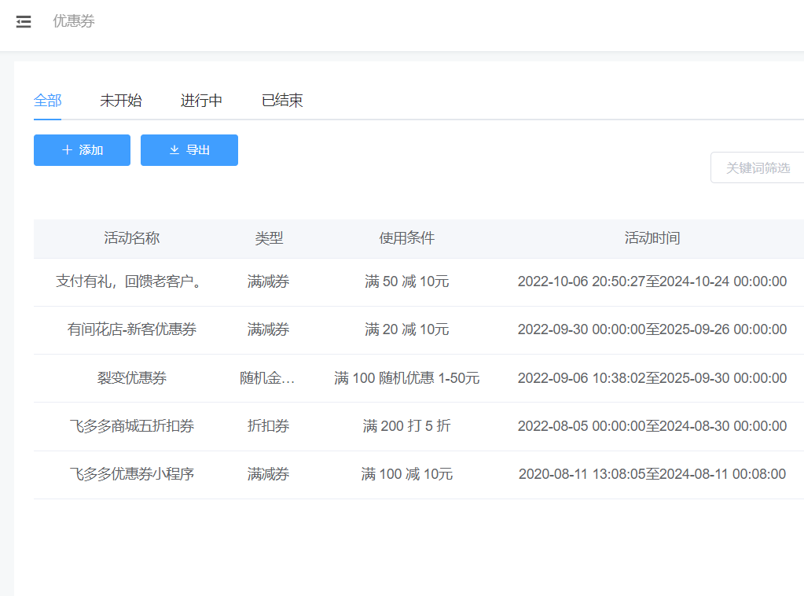Click 满减券 type in 有间花店 row
The width and height of the screenshot is (804, 596).
268,329
